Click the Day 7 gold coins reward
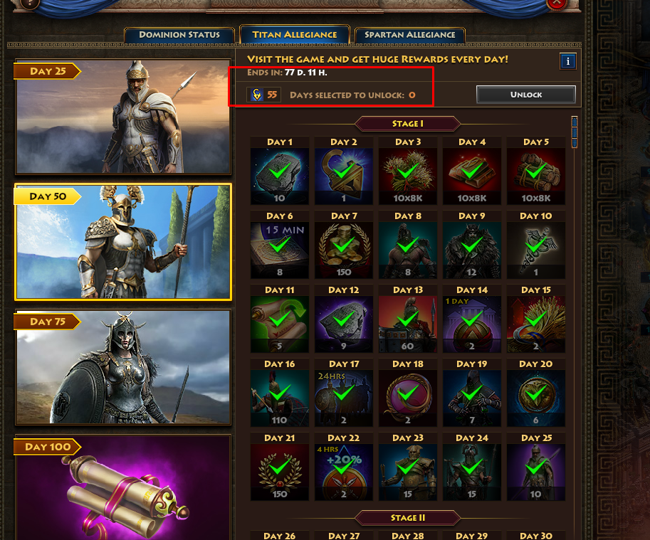The width and height of the screenshot is (650, 540). pos(343,250)
